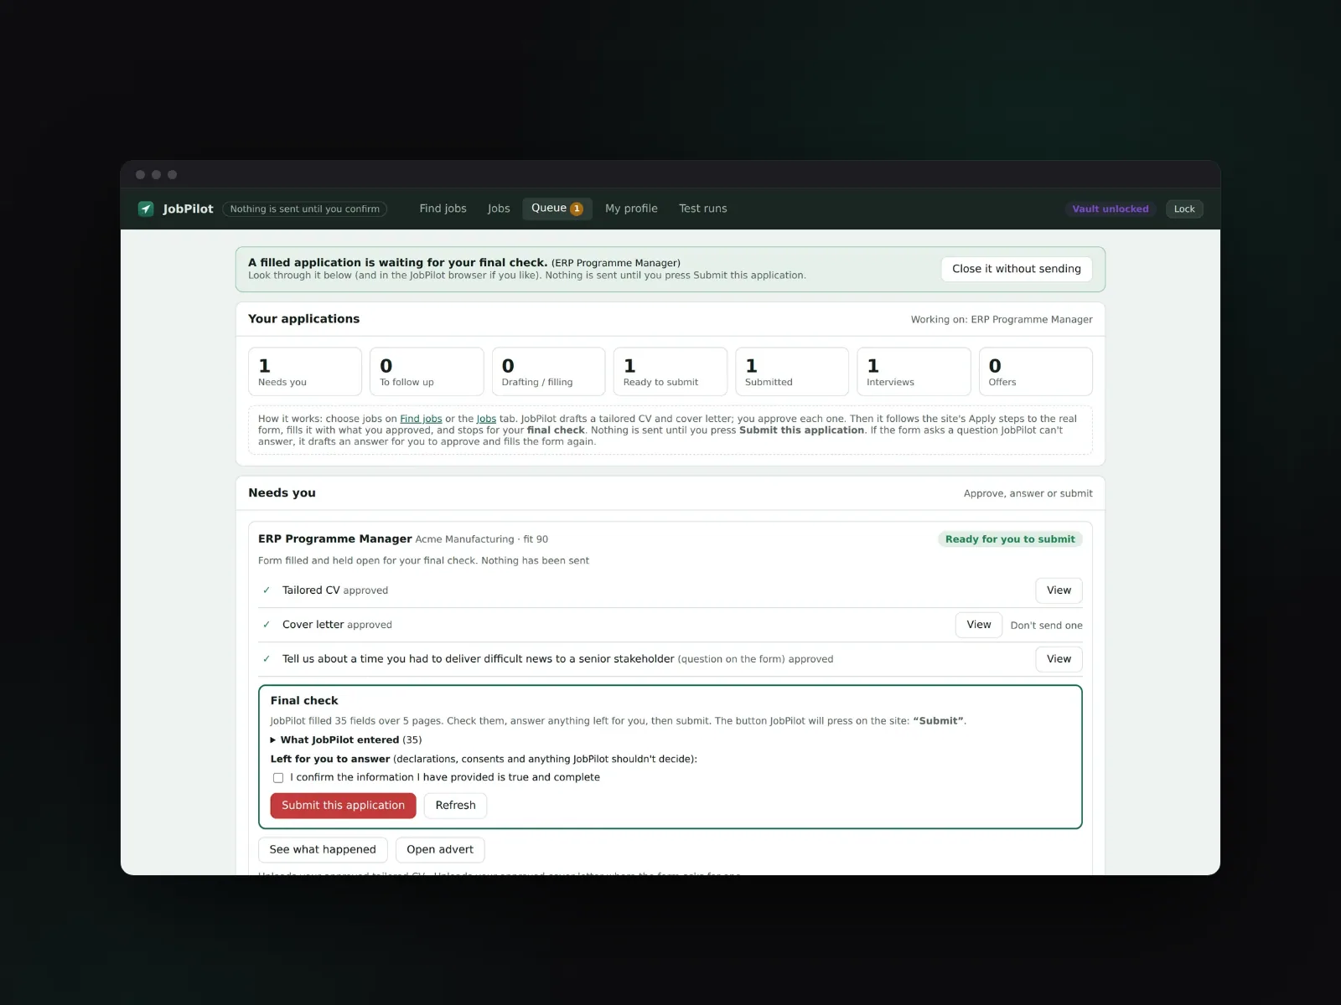Choose Don't send one for cover letter
Viewport: 1341px width, 1005px height.
coord(1046,626)
